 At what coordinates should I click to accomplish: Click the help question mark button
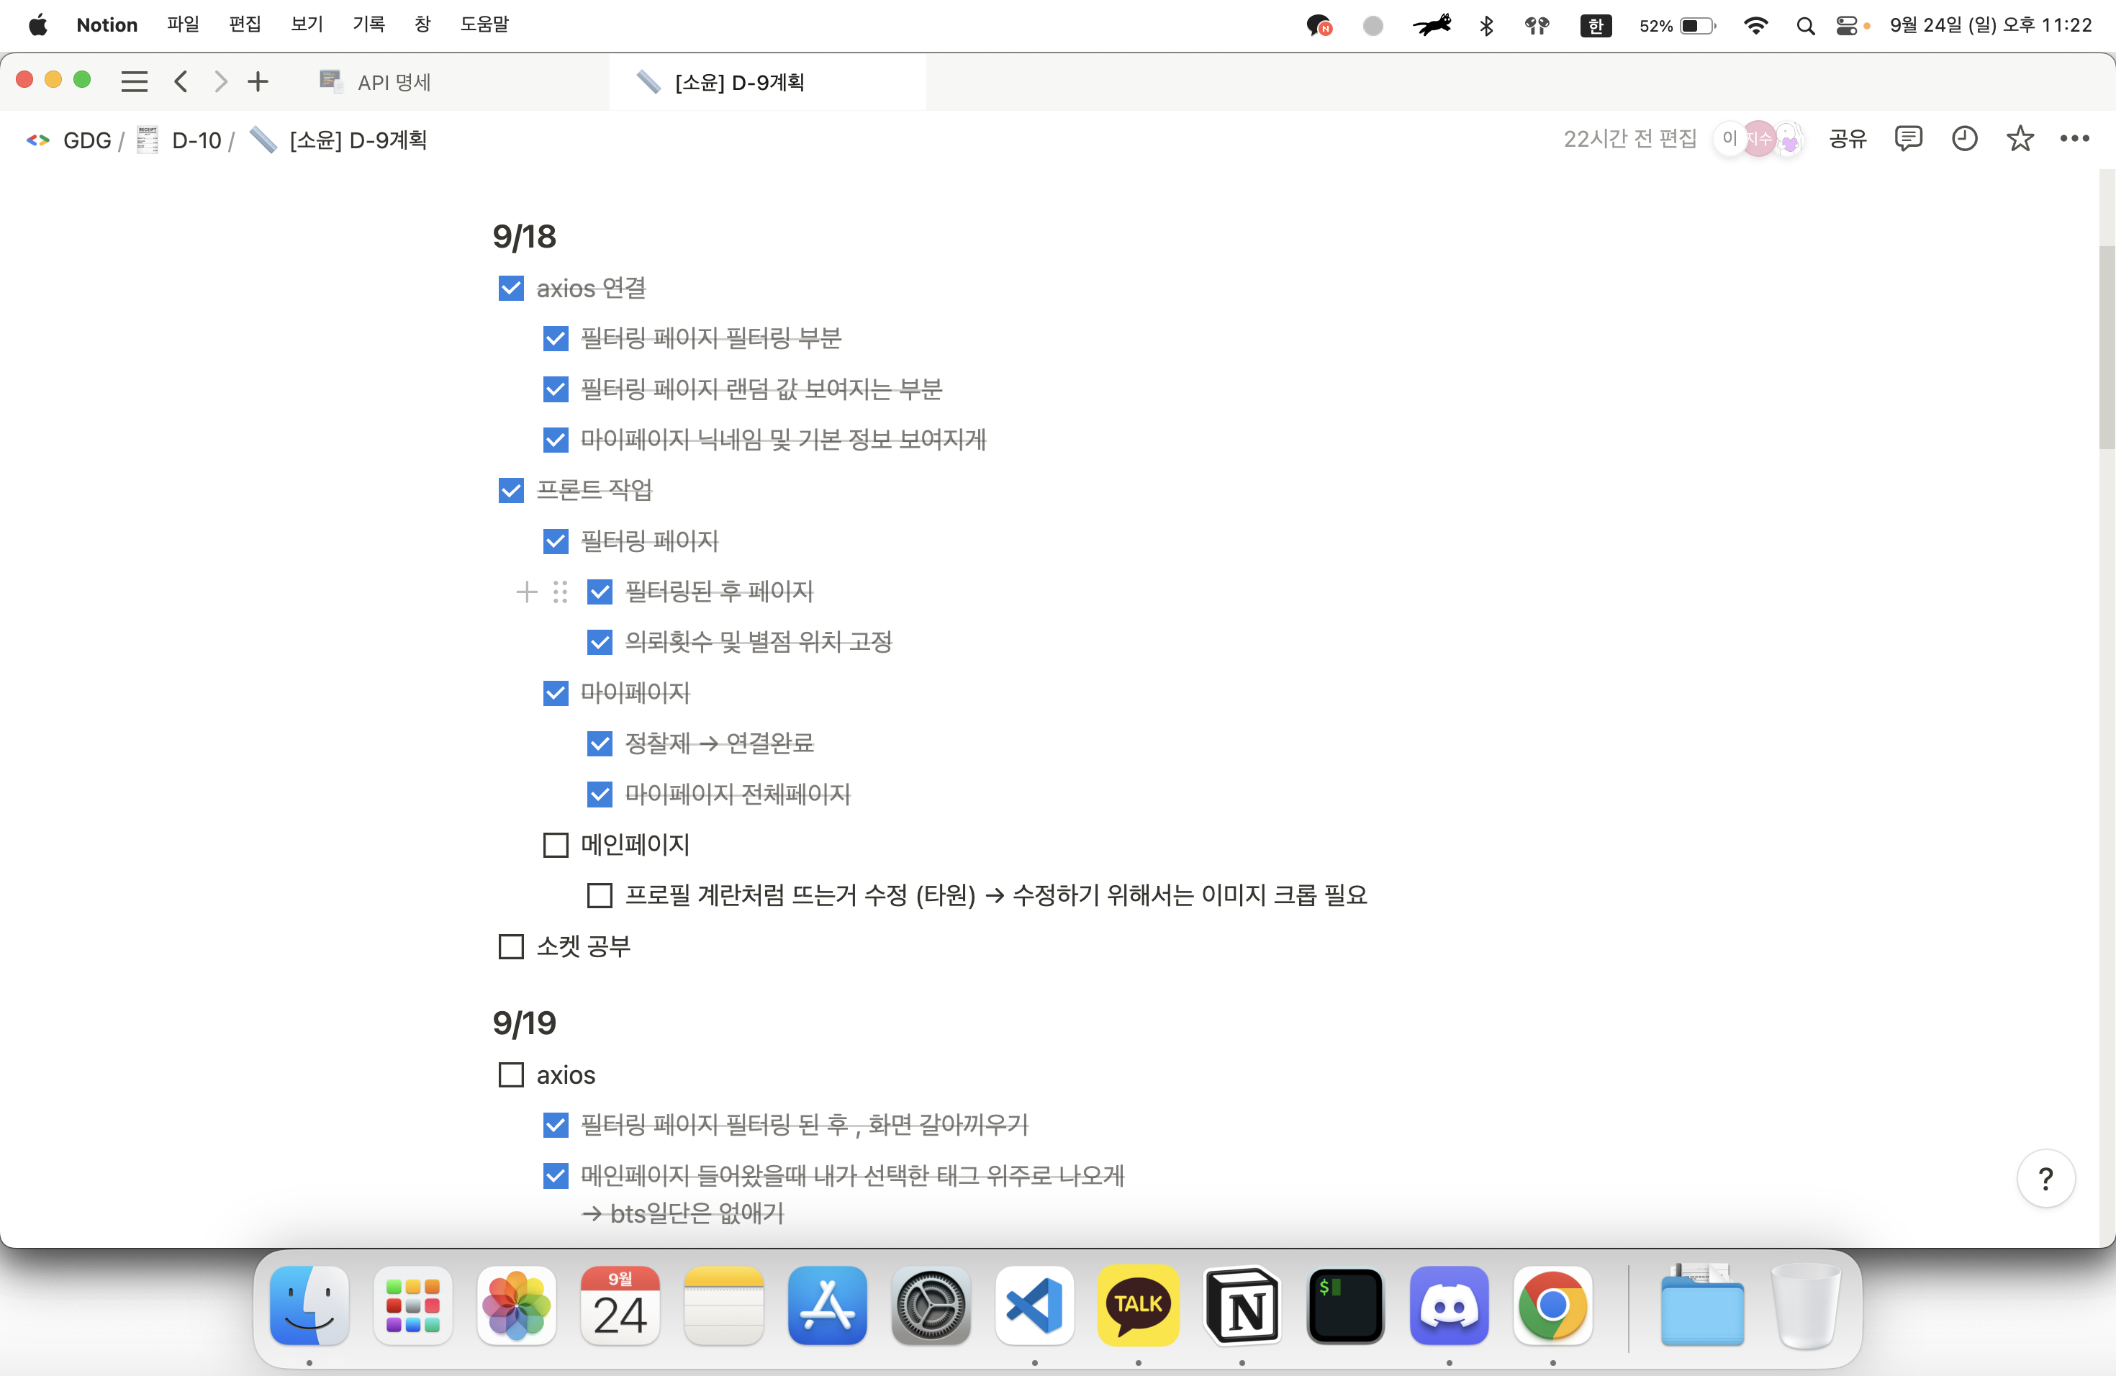2045,1179
